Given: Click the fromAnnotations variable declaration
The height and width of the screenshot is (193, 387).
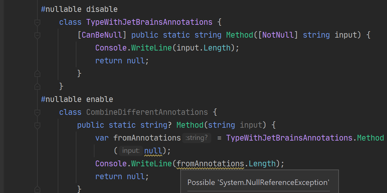Looking at the screenshot, I should pyautogui.click(x=147, y=138).
